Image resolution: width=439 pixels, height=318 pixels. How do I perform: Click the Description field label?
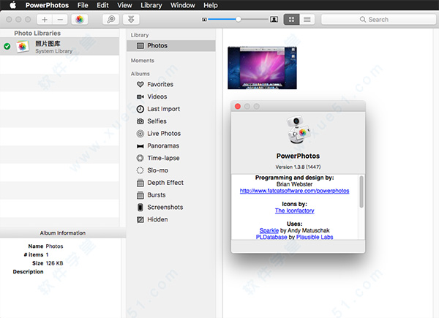click(x=28, y=271)
